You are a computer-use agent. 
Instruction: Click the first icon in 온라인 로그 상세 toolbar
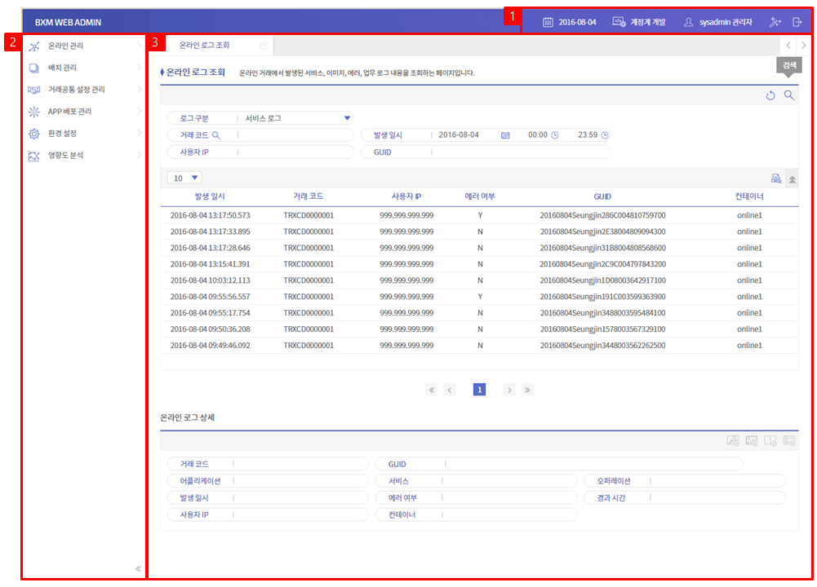tap(733, 441)
